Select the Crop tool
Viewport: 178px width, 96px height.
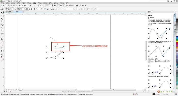tap(2, 19)
